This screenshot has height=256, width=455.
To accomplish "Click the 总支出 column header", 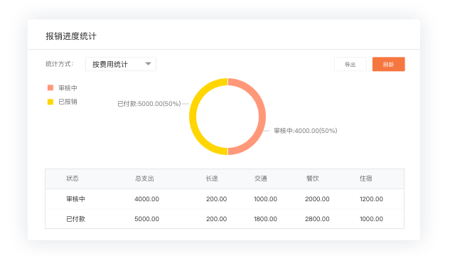I will pyautogui.click(x=144, y=178).
